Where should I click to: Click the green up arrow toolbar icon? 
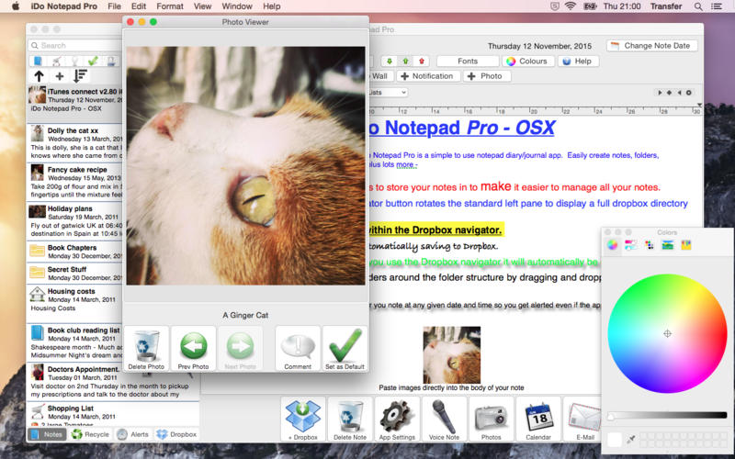[x=405, y=62]
